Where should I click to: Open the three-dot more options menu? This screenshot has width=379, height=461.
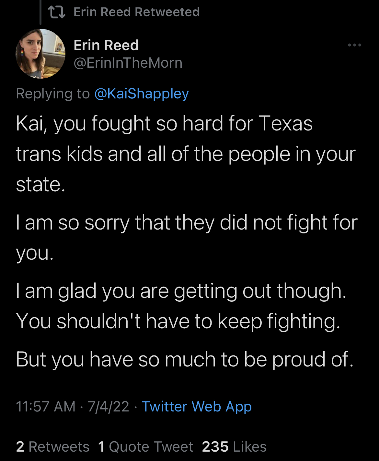355,45
